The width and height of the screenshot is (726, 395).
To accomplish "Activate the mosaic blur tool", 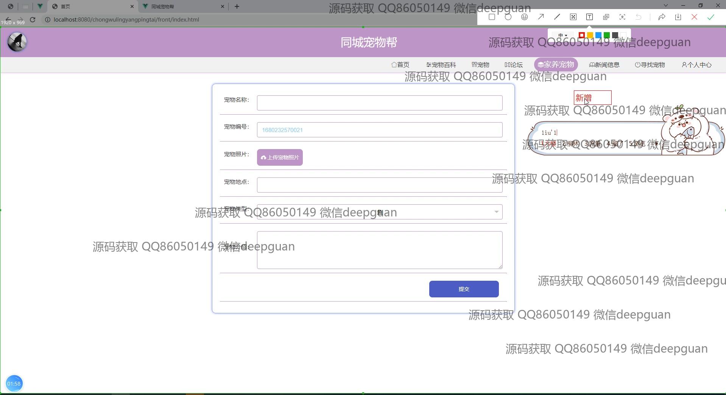I will (x=573, y=17).
